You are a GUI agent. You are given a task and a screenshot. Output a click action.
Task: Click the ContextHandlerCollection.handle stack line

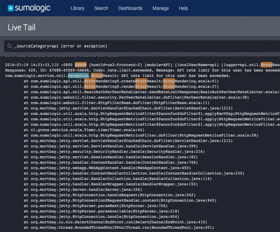tap(134, 173)
